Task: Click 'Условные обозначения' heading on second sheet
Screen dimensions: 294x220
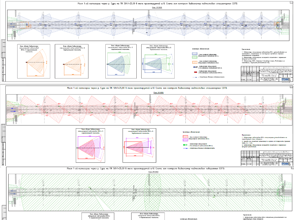Action: pyautogui.click(x=192, y=132)
